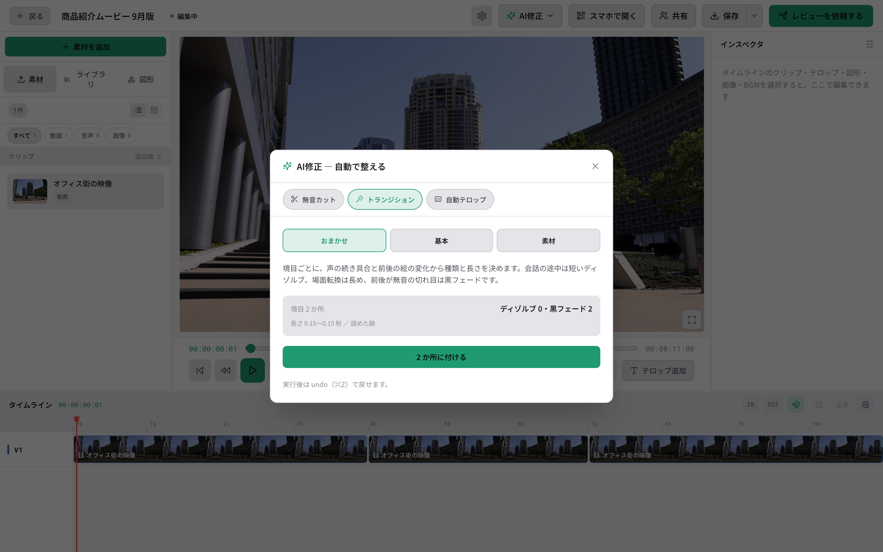Toggle fullscreen preview icon
This screenshot has height=552, width=883.
692,320
